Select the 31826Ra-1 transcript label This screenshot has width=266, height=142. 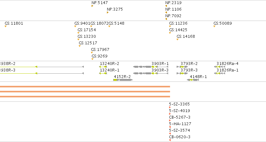(227, 70)
